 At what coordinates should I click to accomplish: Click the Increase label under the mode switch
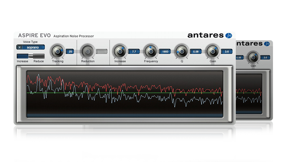tap(22, 61)
